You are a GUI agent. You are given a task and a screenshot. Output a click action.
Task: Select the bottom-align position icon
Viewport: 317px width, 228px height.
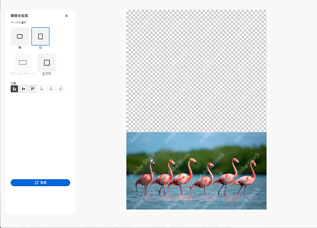pos(14,89)
